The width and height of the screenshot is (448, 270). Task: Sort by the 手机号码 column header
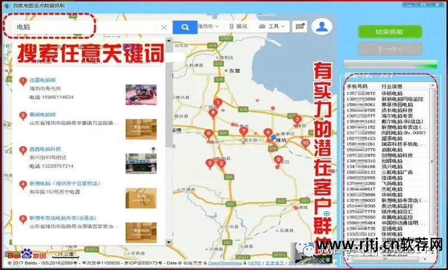coord(357,86)
